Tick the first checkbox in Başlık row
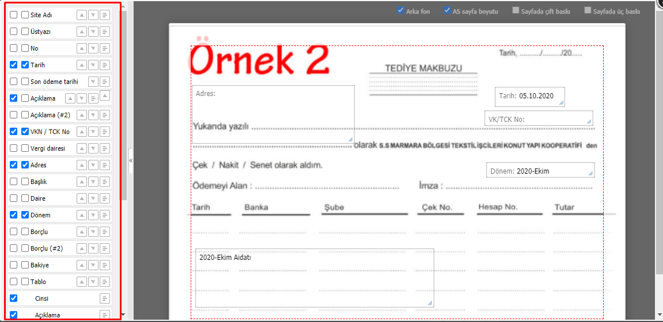 13,182
